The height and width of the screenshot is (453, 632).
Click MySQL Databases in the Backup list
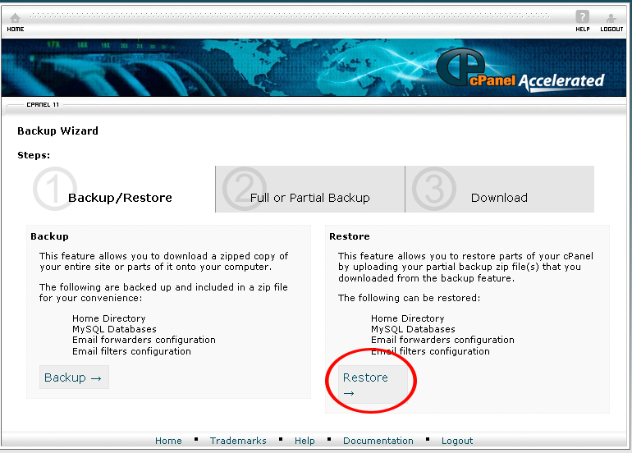click(x=114, y=329)
